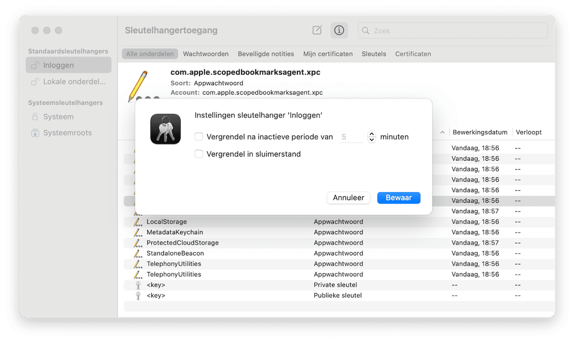Image resolution: width=575 pixels, height=342 pixels.
Task: Toggle sort order using the column chevron
Action: 442,132
